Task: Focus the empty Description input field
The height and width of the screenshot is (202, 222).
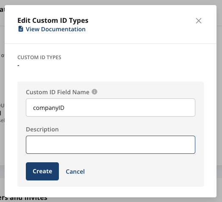Action: coord(111,145)
